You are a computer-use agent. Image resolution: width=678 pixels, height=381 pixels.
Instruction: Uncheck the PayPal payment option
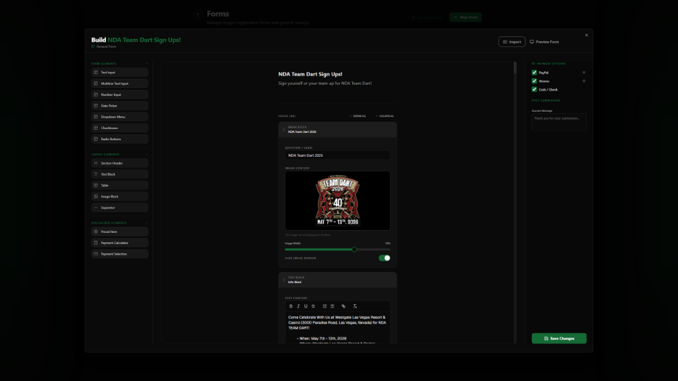[534, 73]
